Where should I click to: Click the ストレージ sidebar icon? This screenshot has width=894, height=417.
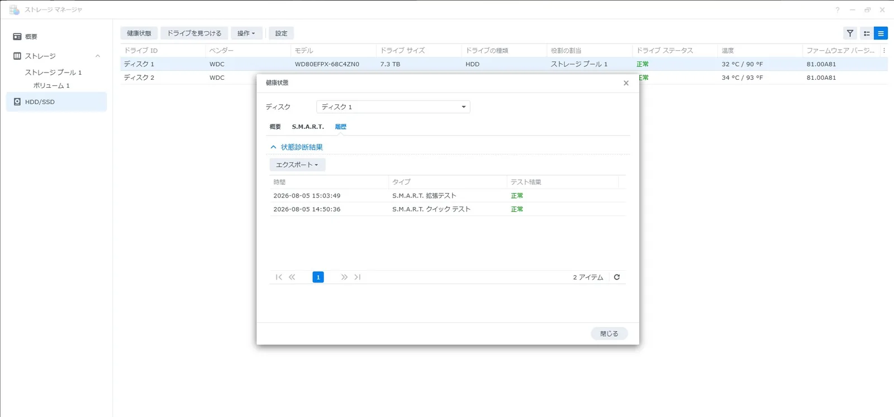coord(17,56)
